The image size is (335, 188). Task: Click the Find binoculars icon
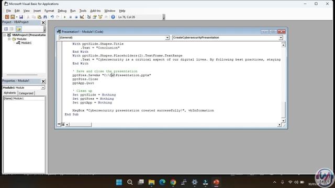[45, 17]
